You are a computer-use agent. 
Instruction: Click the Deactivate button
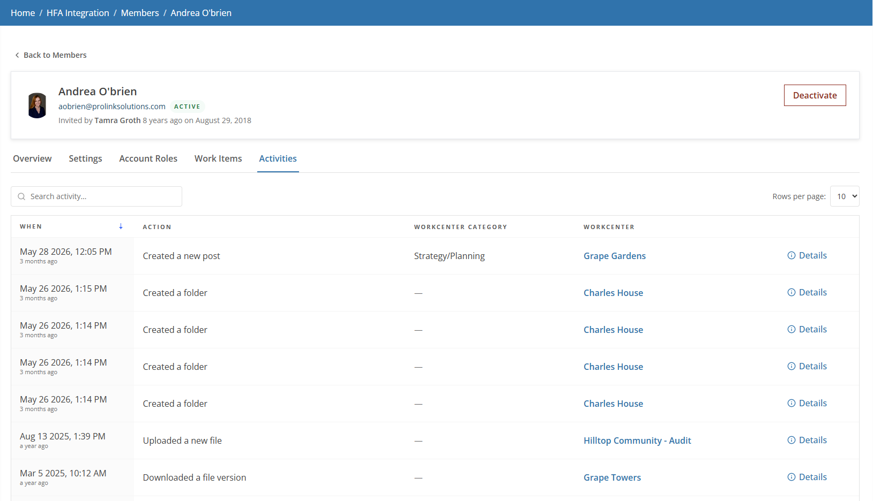815,95
